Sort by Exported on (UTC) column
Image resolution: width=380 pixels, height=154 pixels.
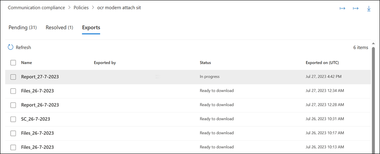322,62
